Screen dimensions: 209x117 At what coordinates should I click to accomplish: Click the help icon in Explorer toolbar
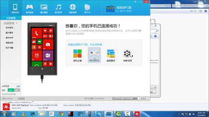tap(206, 11)
